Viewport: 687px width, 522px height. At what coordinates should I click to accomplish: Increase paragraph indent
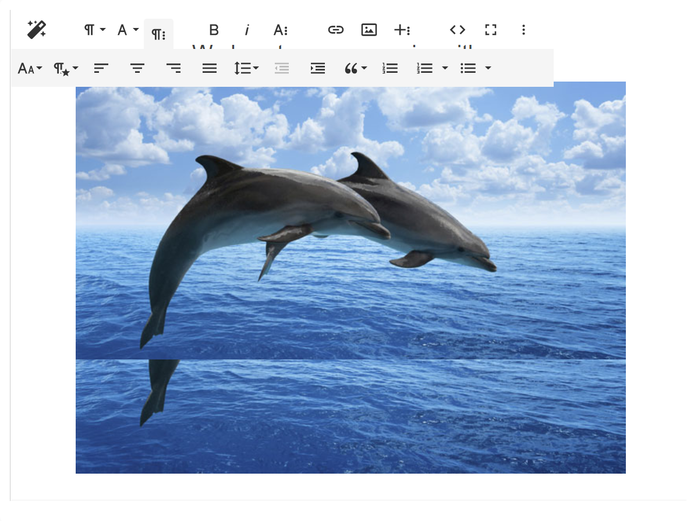point(318,68)
